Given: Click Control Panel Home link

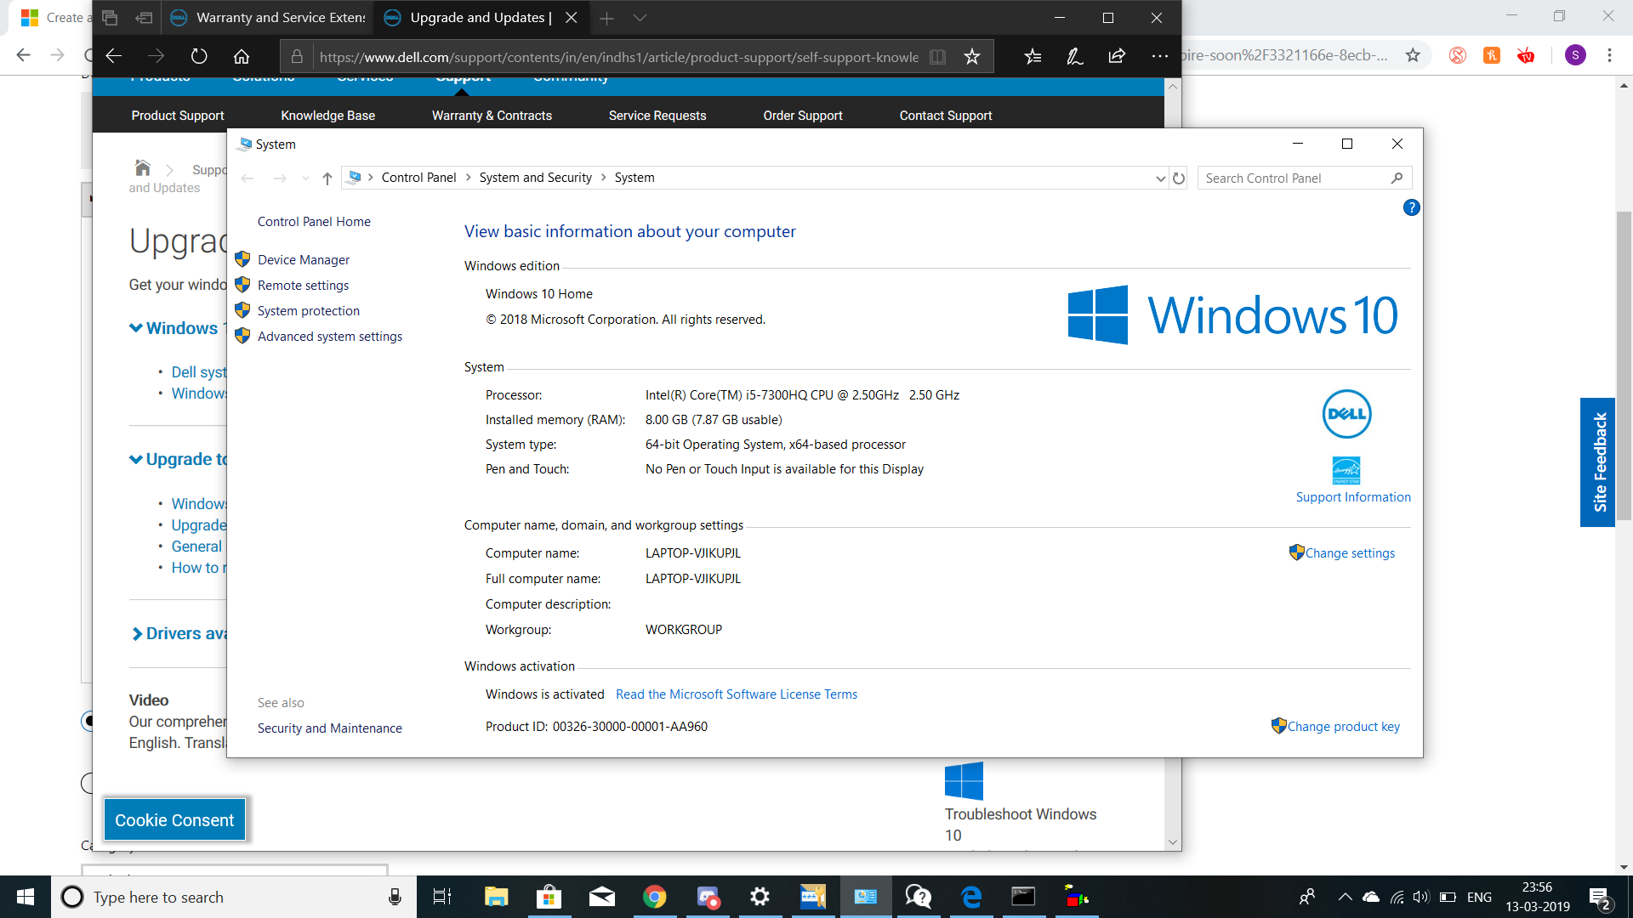Looking at the screenshot, I should coord(314,221).
